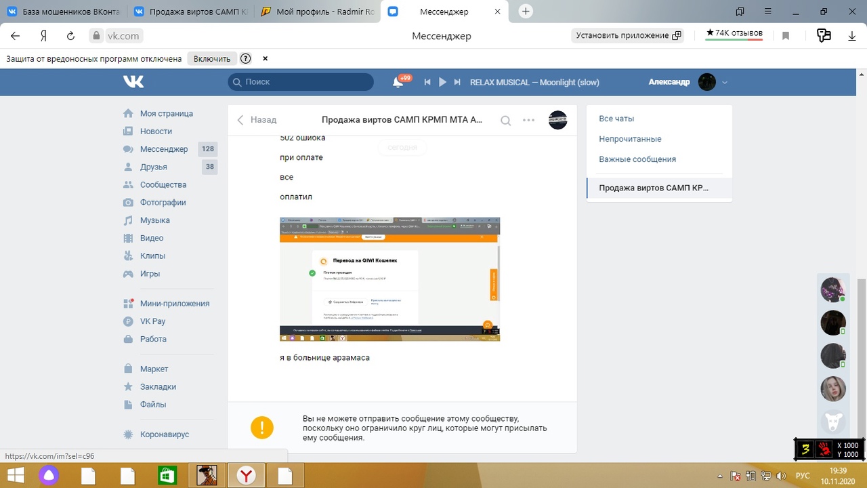Open the notifications bell icon
This screenshot has height=488, width=867.
(x=398, y=82)
